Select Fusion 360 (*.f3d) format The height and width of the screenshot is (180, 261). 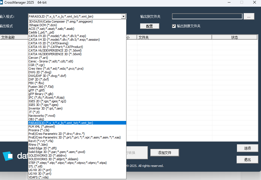coord(77,87)
